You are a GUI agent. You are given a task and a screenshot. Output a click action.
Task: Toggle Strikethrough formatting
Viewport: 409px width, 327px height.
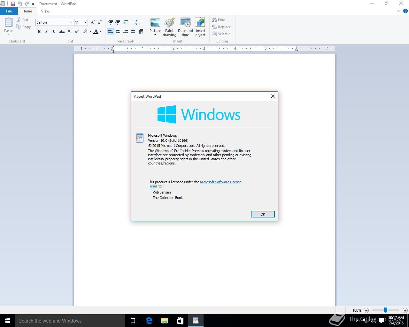coord(62,32)
